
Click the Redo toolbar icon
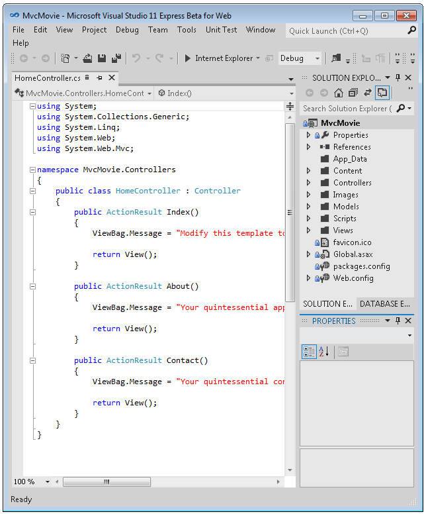click(x=159, y=59)
